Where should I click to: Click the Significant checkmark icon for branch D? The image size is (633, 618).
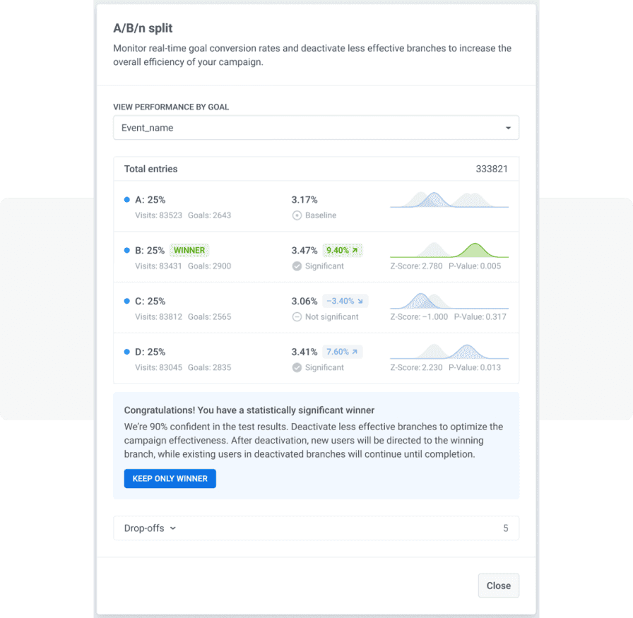[x=297, y=367]
